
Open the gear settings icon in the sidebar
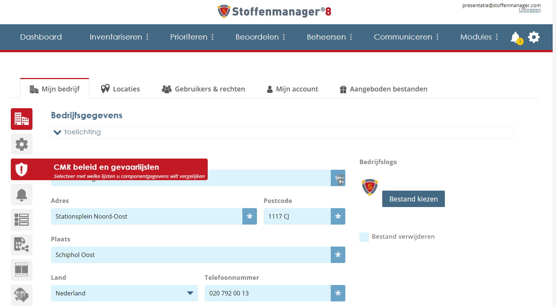(x=21, y=144)
